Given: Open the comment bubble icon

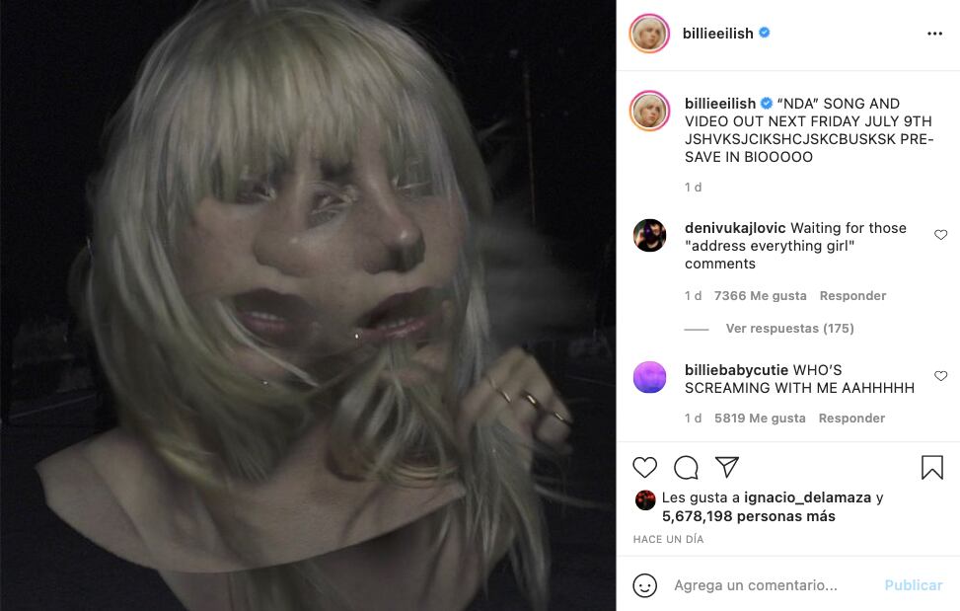Looking at the screenshot, I should coord(686,467).
